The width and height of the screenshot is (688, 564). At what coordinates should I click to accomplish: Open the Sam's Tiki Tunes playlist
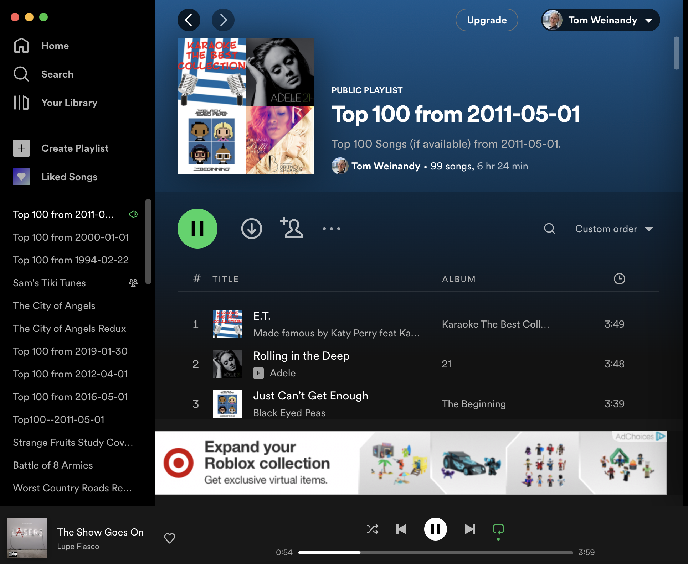(50, 283)
